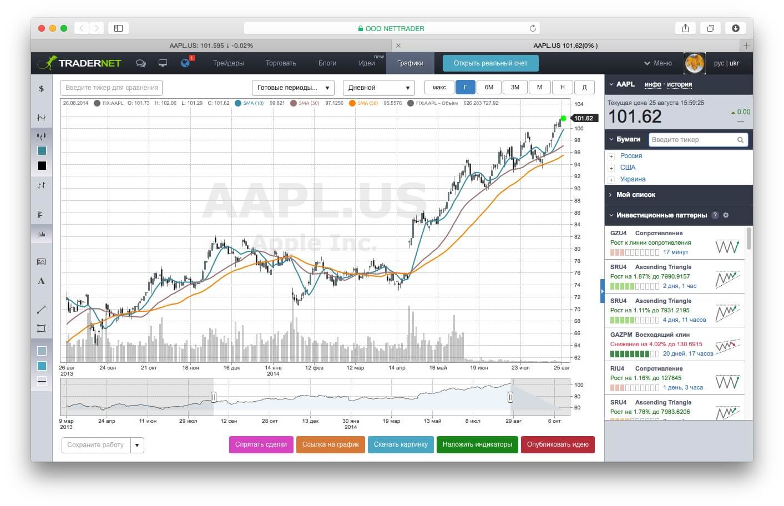Select the 'М' monthly period button
The height and width of the screenshot is (506, 784).
click(539, 87)
